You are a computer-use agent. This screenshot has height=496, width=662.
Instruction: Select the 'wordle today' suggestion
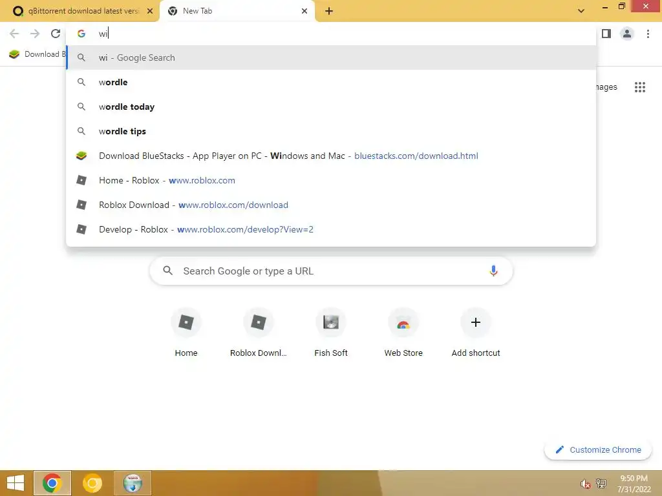pyautogui.click(x=331, y=107)
